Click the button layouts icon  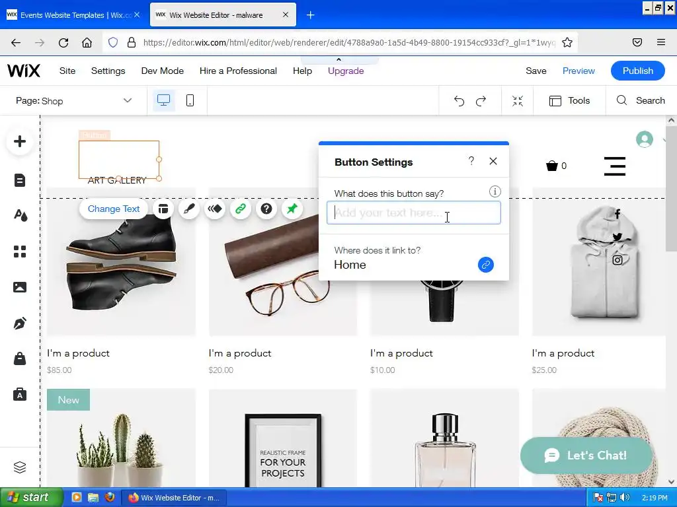(x=163, y=209)
